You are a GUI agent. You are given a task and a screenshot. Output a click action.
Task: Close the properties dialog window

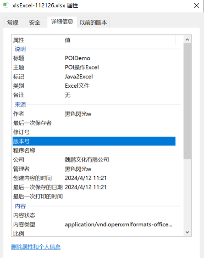pyautogui.click(x=197, y=6)
